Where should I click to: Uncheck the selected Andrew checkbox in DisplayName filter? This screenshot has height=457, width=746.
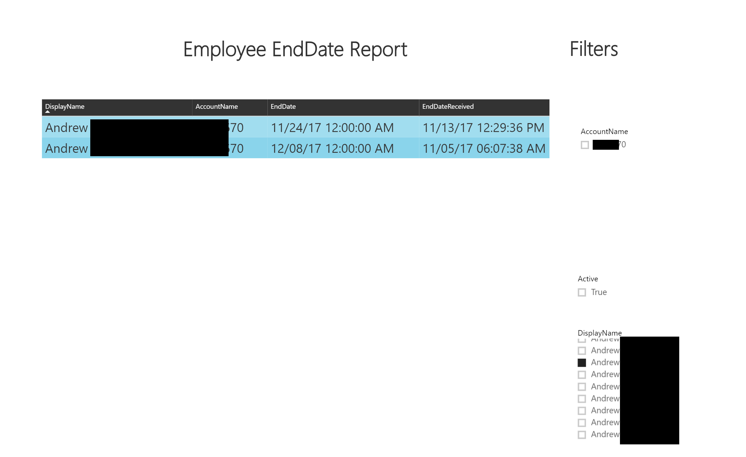point(582,363)
